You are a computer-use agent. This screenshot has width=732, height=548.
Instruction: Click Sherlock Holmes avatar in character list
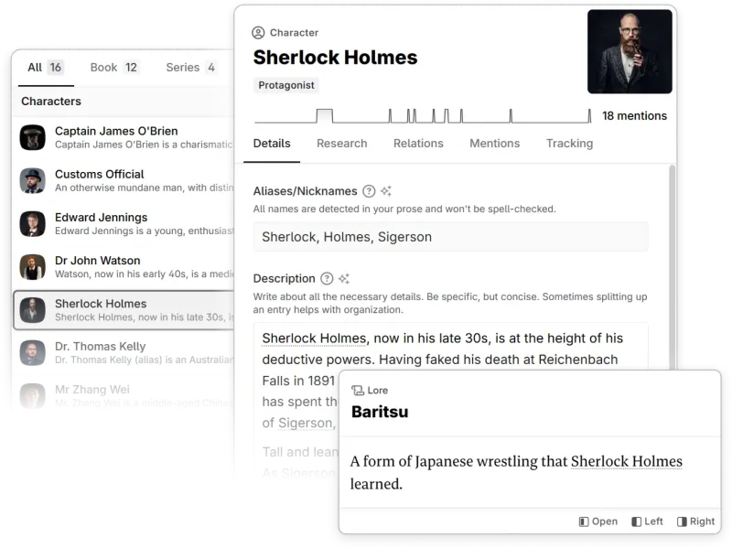pos(33,310)
